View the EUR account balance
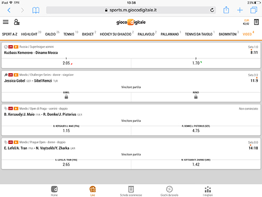 [247, 22]
